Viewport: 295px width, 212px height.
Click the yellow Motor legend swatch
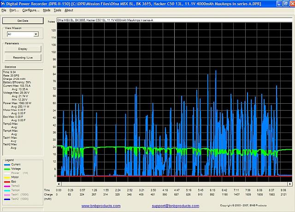pyautogui.click(x=6, y=177)
